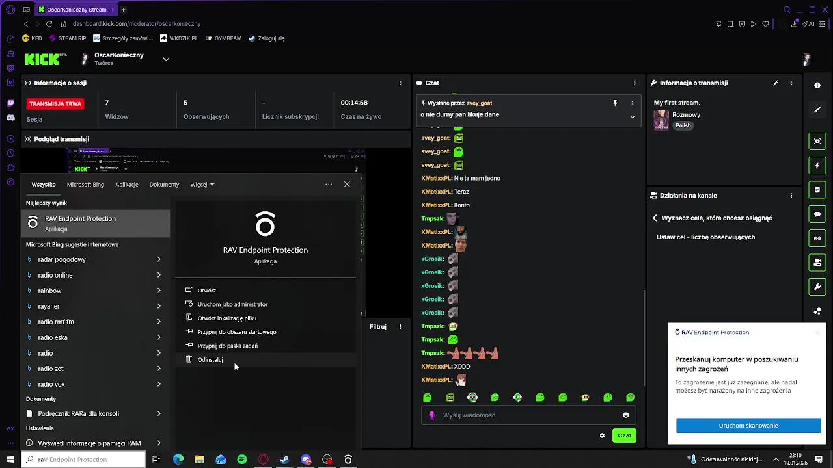Open the emoji picker in chat input

[626, 415]
